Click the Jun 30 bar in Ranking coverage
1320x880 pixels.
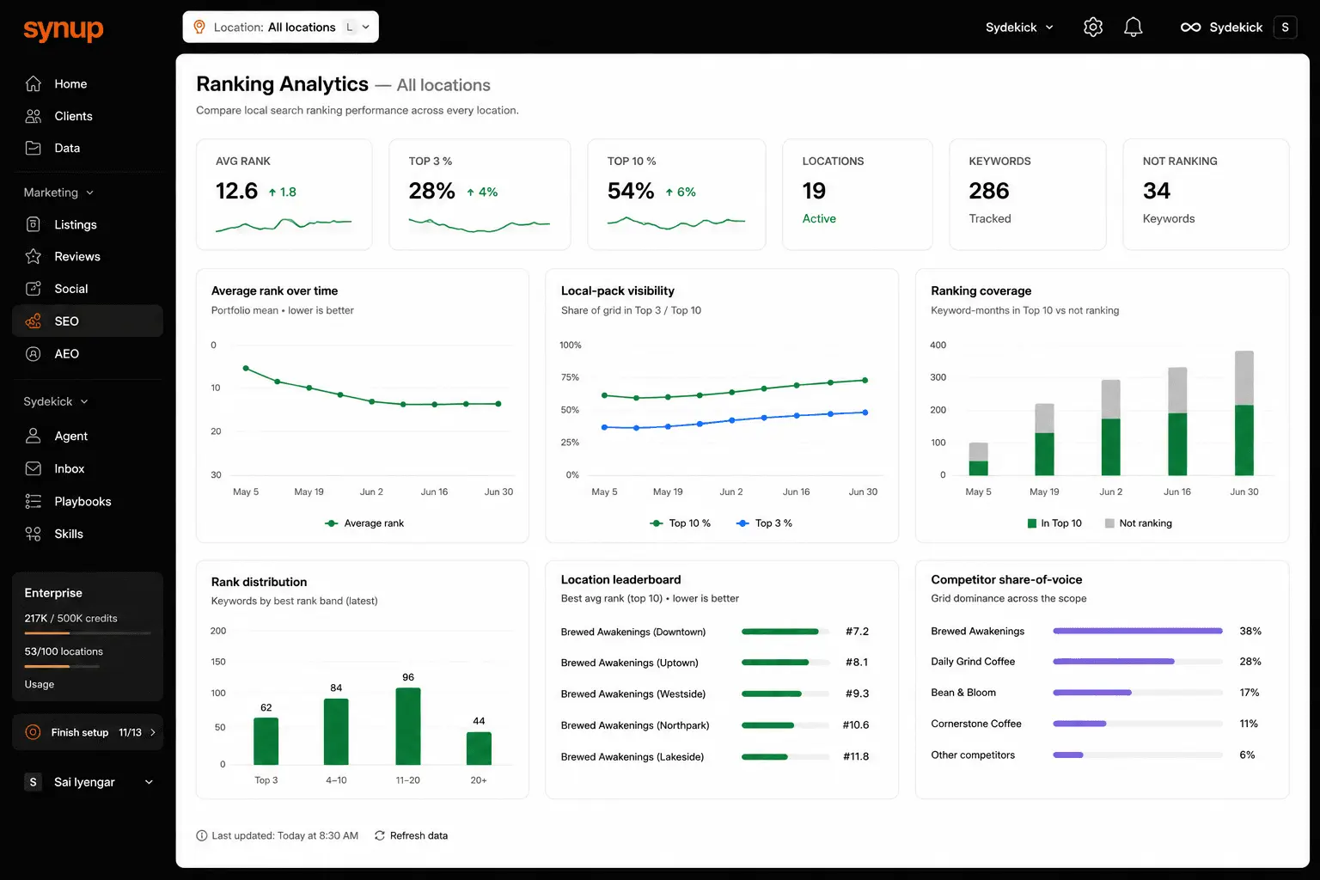[x=1244, y=412]
